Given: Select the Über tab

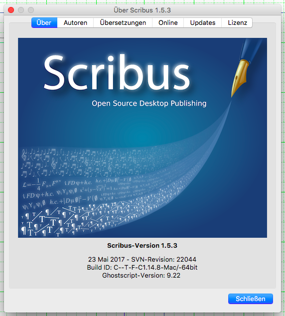Looking at the screenshot, I should tap(44, 22).
